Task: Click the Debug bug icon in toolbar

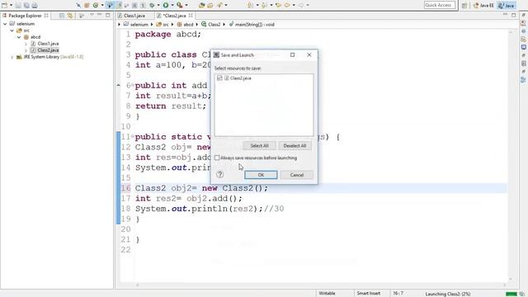Action: [152, 5]
